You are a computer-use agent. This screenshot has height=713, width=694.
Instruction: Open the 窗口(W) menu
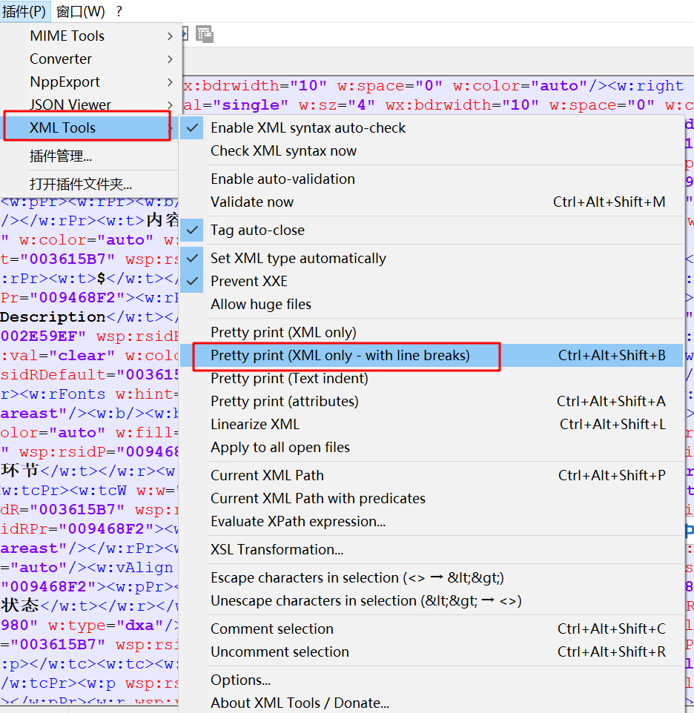tap(81, 11)
